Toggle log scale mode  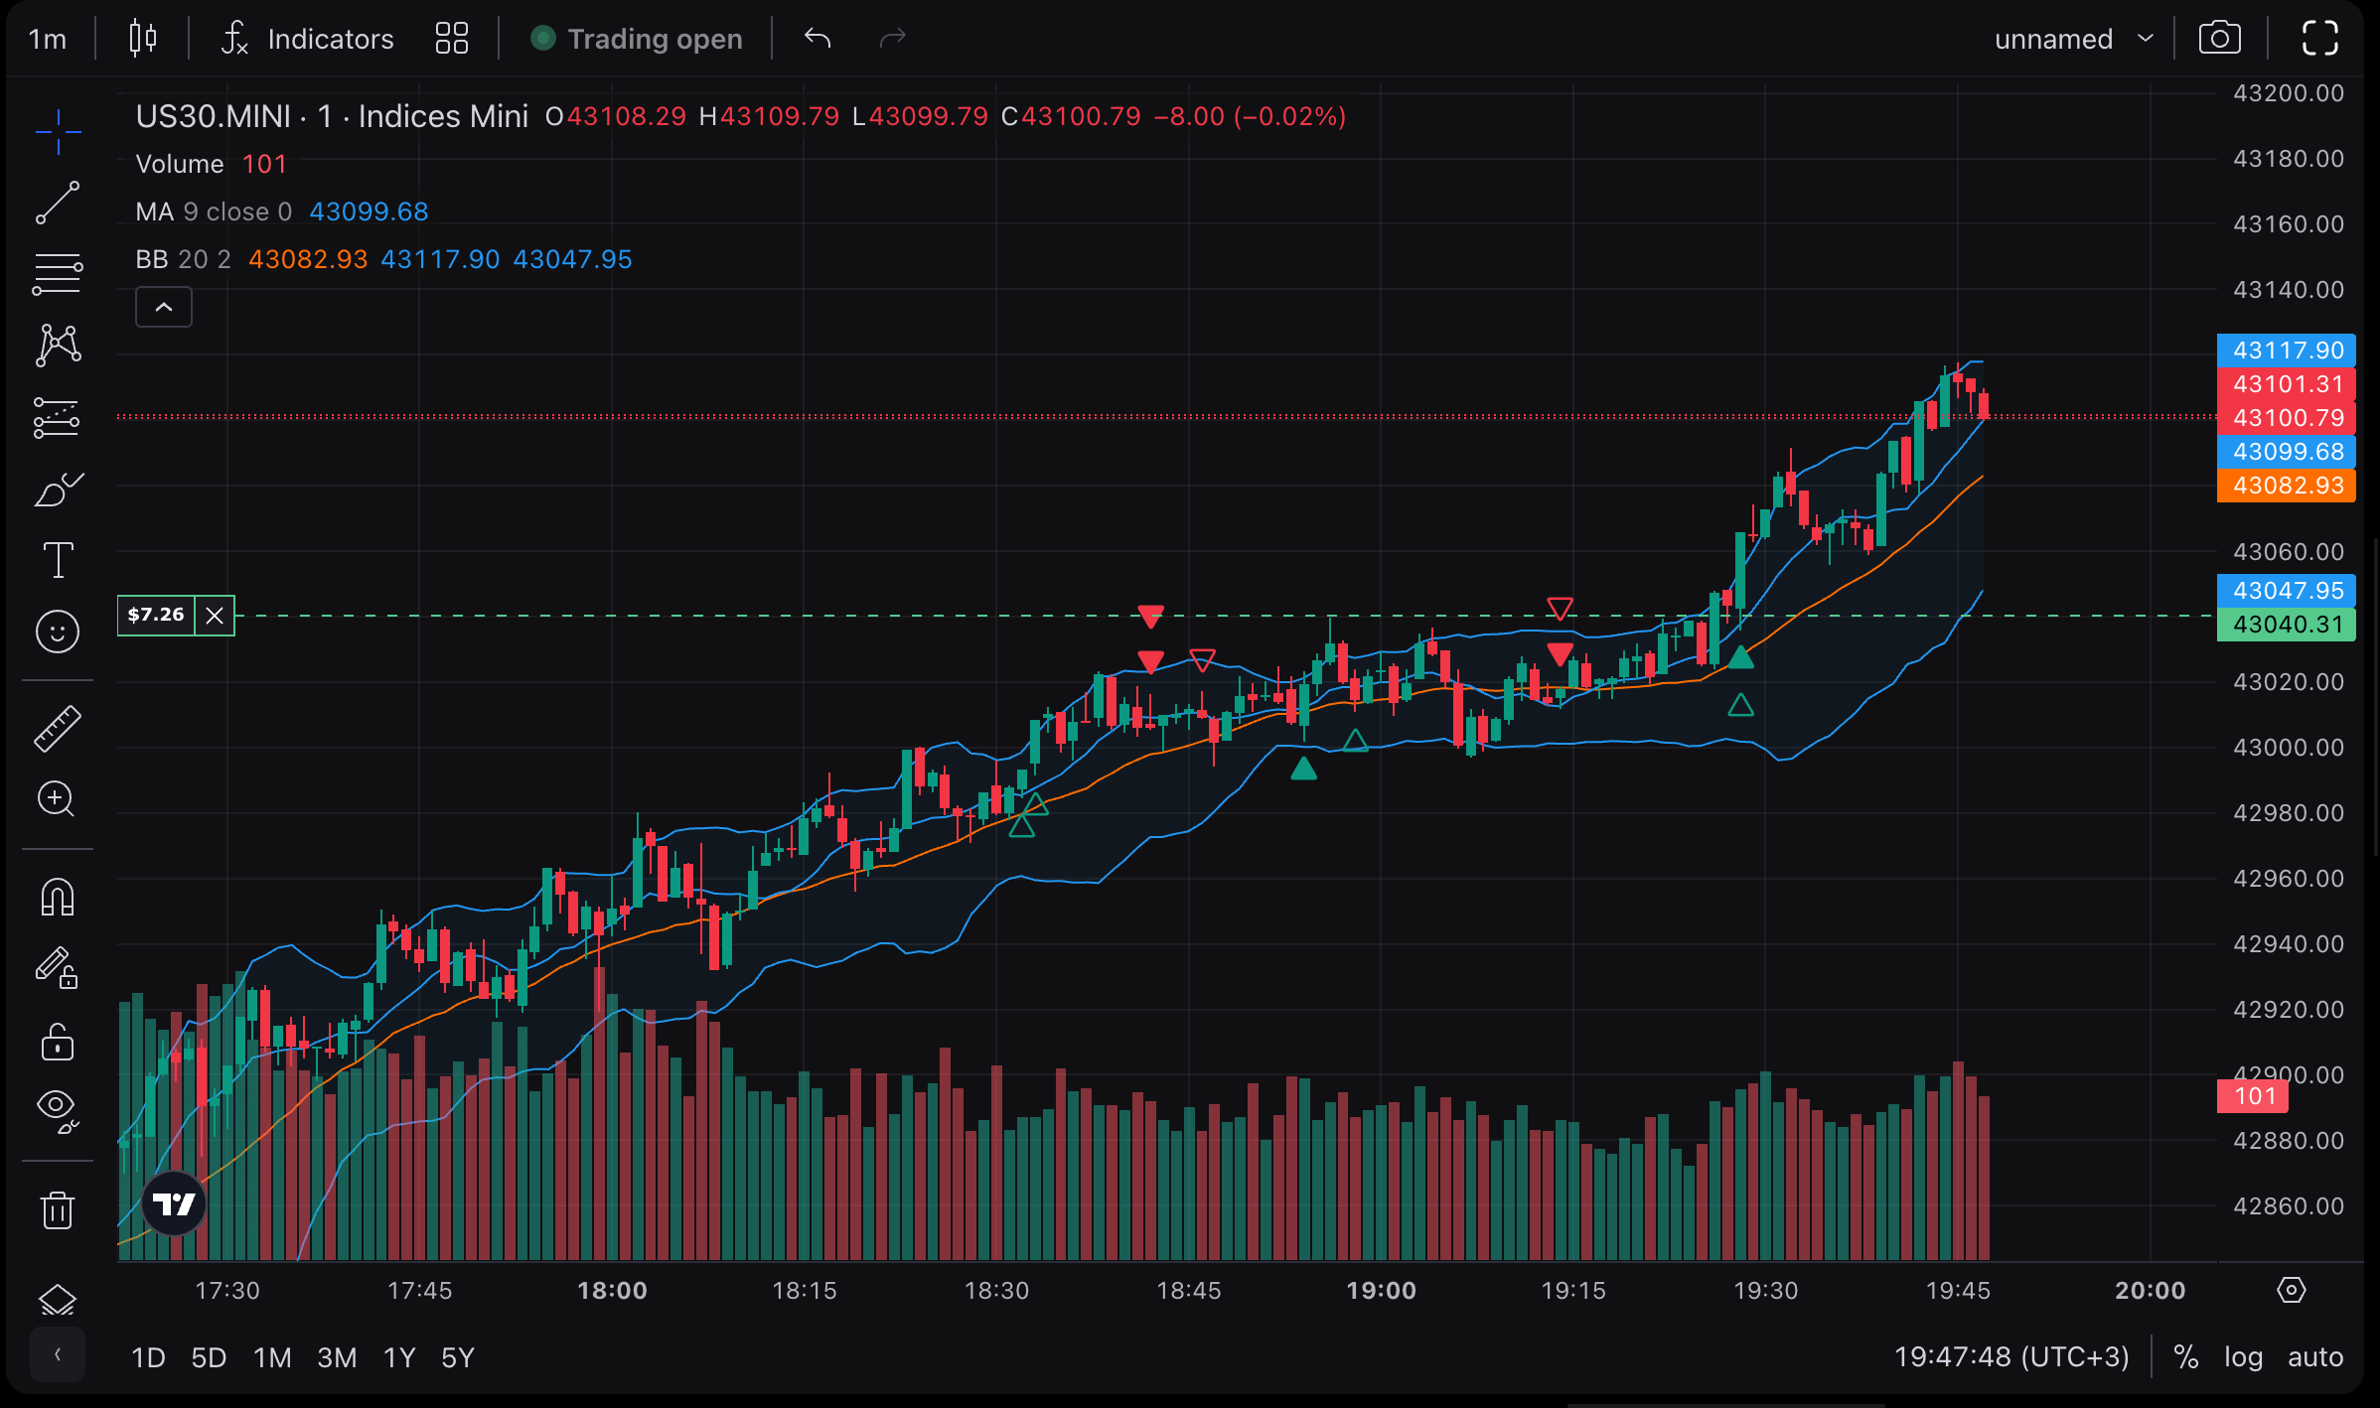click(2243, 1357)
